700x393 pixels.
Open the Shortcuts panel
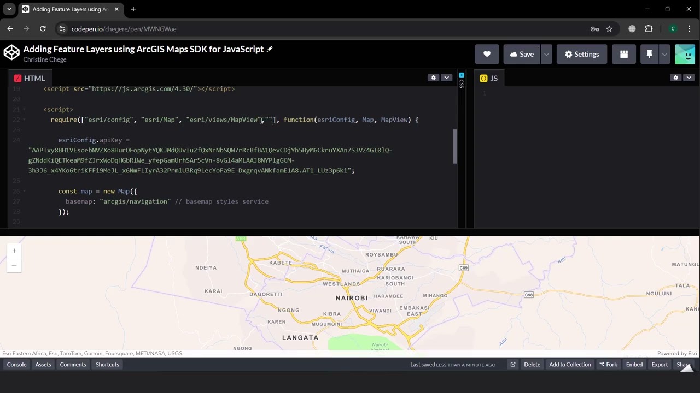pos(107,365)
